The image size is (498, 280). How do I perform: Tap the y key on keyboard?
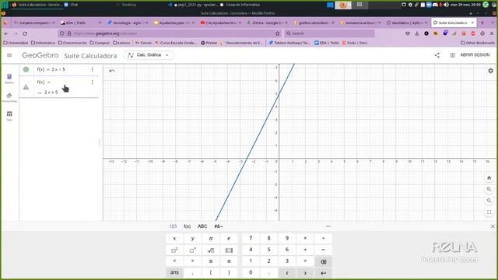click(192, 239)
